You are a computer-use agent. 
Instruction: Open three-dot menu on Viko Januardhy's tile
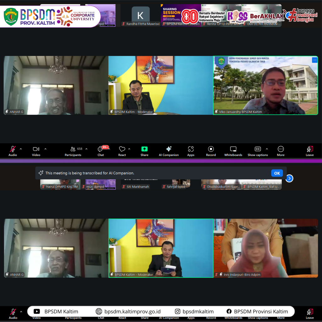(314, 60)
